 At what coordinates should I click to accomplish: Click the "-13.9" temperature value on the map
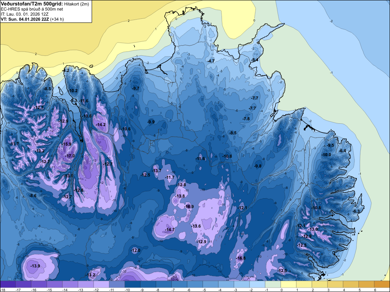tap(35, 266)
